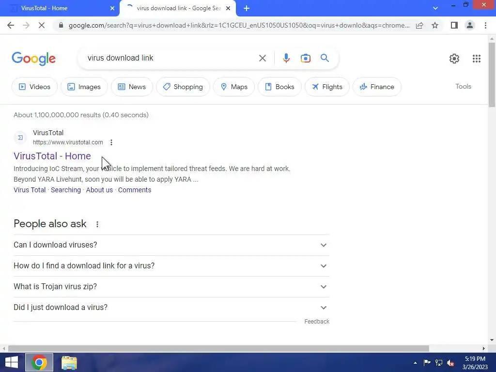The width and height of the screenshot is (496, 372).
Task: Click in the Google search box
Action: [x=171, y=58]
